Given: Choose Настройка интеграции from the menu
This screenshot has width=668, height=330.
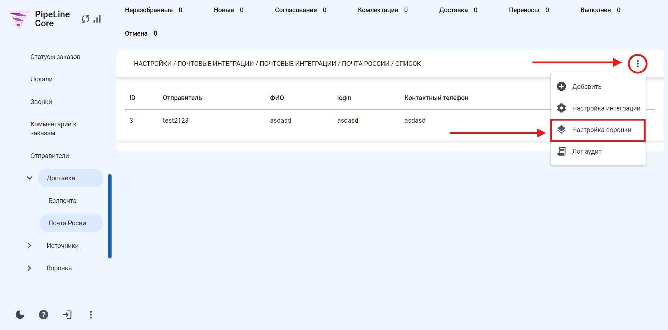Looking at the screenshot, I should (598, 108).
